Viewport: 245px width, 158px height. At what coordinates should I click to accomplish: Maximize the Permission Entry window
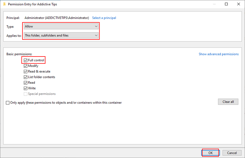[x=226, y=4]
